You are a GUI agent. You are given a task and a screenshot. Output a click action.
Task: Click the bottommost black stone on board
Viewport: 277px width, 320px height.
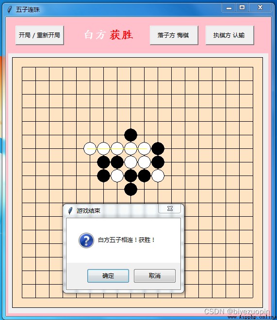click(x=130, y=189)
